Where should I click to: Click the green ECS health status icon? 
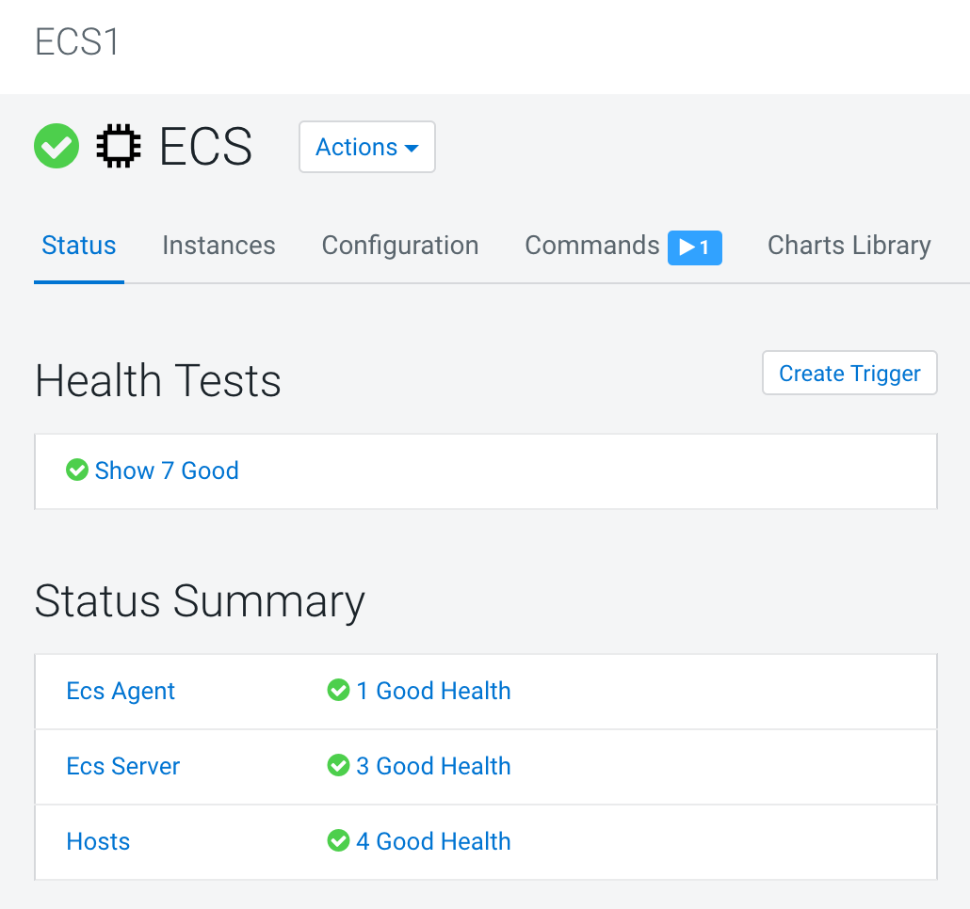coord(57,147)
